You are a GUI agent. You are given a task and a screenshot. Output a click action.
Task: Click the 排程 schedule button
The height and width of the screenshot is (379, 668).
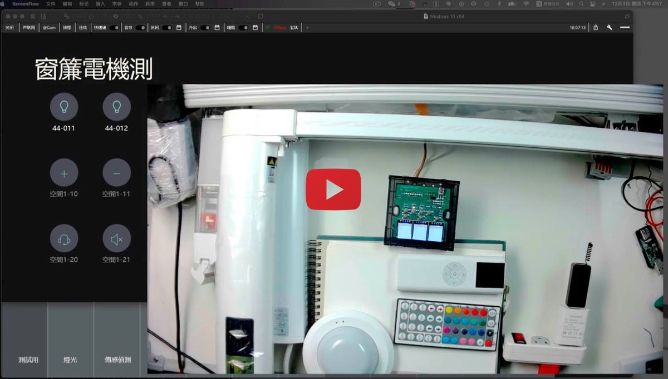click(67, 27)
